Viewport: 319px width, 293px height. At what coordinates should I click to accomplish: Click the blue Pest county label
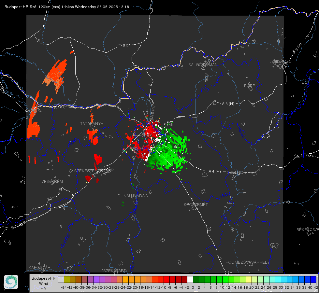tap(225, 196)
